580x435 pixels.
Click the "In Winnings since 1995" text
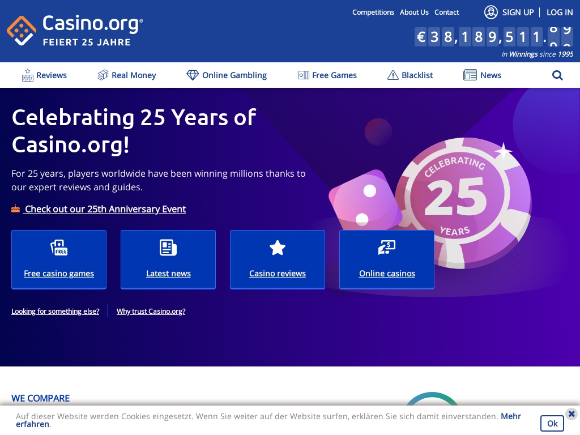point(538,54)
